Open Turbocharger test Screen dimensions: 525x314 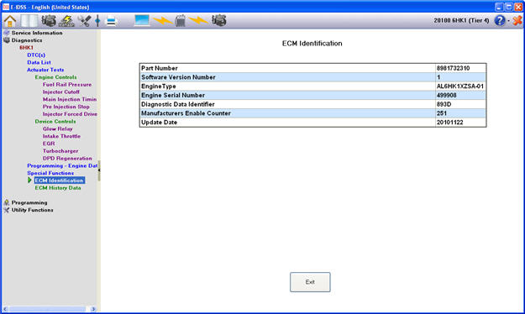click(60, 150)
